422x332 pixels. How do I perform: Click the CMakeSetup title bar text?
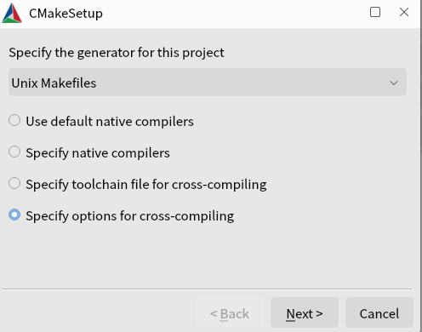coord(66,14)
